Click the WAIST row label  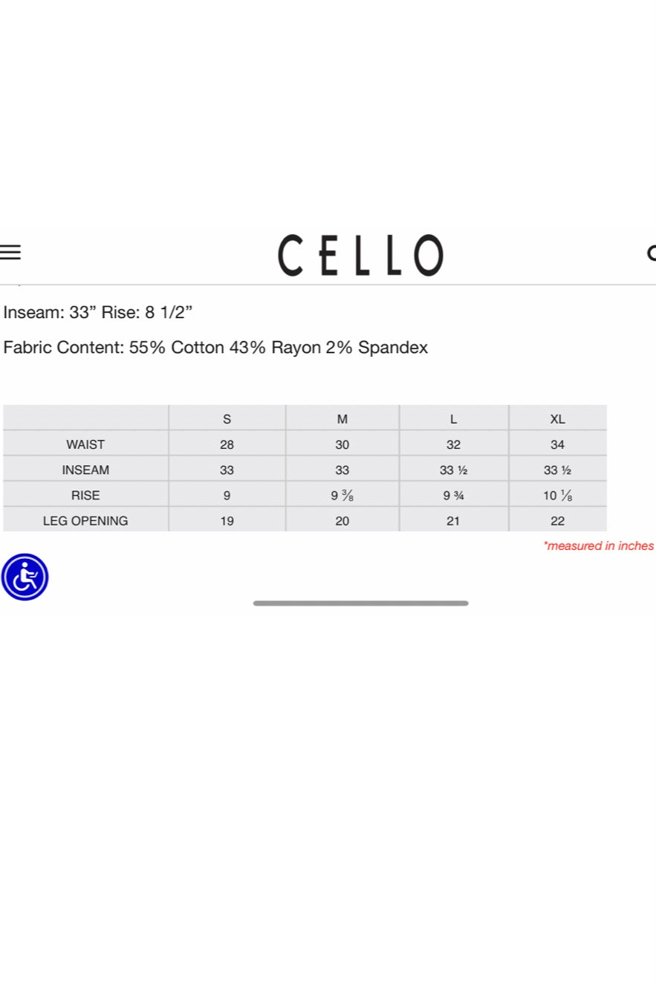(x=85, y=444)
